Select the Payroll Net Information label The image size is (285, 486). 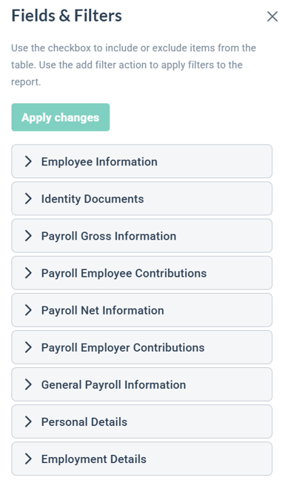(103, 311)
